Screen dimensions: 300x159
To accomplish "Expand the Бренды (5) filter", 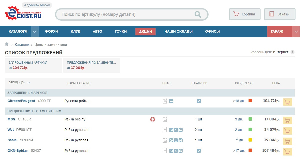I will pyautogui.click(x=29, y=83).
